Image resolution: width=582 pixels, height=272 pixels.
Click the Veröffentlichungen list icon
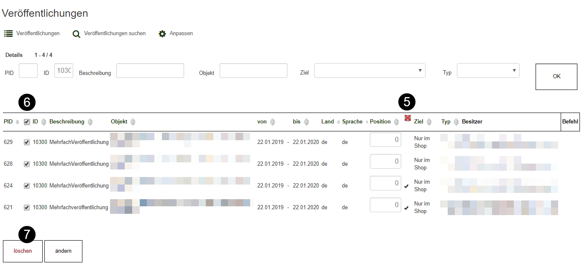[x=8, y=33]
